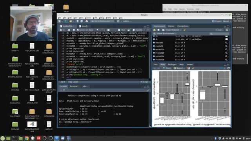This screenshot has height=141, width=251.
Task: Click the New File icon in RStudio toolbar
Action: click(59, 21)
